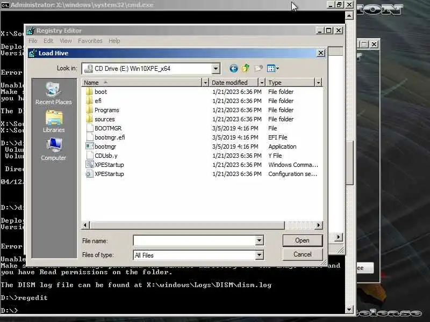Open the File menu in Registry Editor
Viewport: 430px width, 322px height.
(x=33, y=41)
